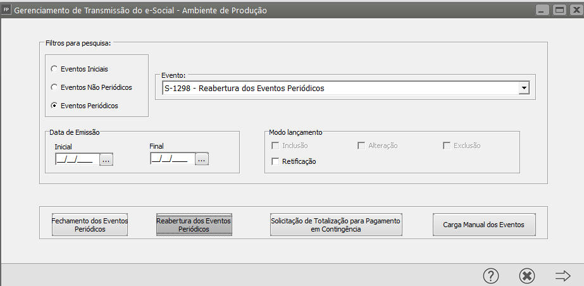Image resolution: width=584 pixels, height=286 pixels.
Task: Click Solicitação de Totalização para Pagamento button
Action: 336,225
